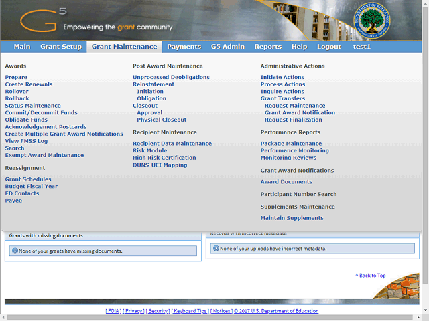Click info icon in incorrect metadata notice

[x=216, y=248]
